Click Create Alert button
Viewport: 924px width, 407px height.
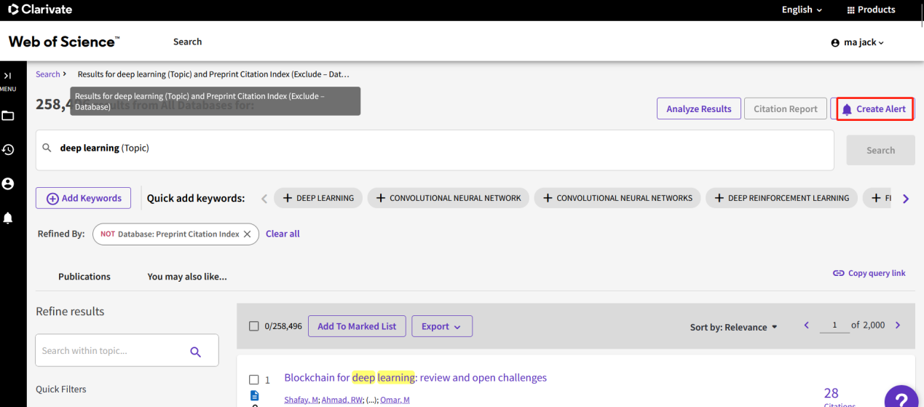[874, 109]
